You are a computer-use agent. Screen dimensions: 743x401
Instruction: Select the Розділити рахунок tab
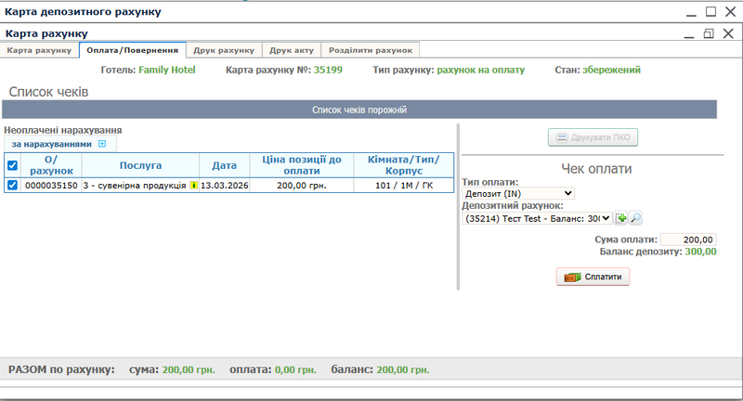point(372,50)
